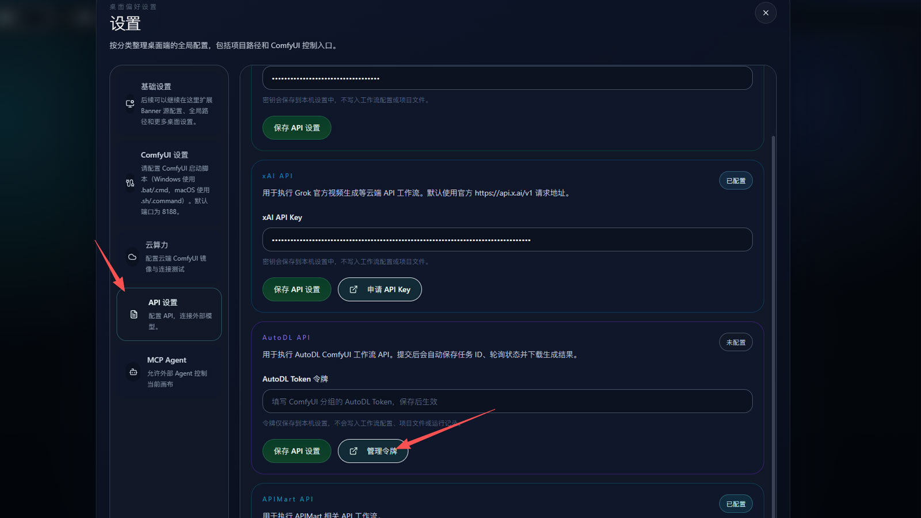Click the 已配置 badge in xAI API card
921x518 pixels.
pyautogui.click(x=736, y=181)
